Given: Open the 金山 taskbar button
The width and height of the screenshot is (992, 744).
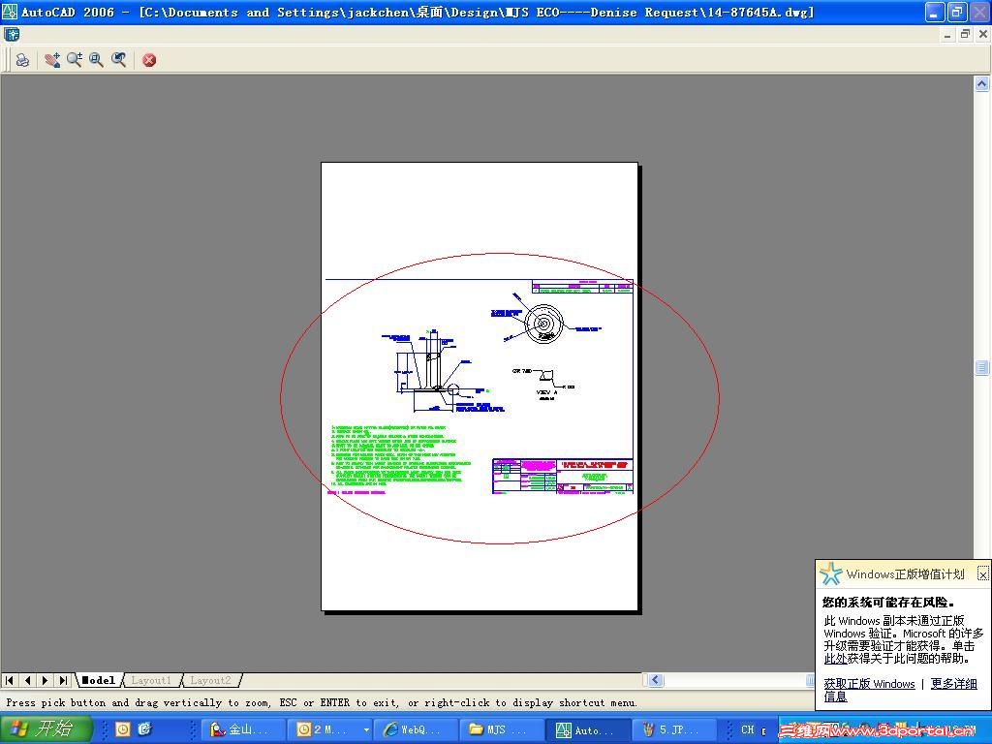Looking at the screenshot, I should pyautogui.click(x=245, y=730).
